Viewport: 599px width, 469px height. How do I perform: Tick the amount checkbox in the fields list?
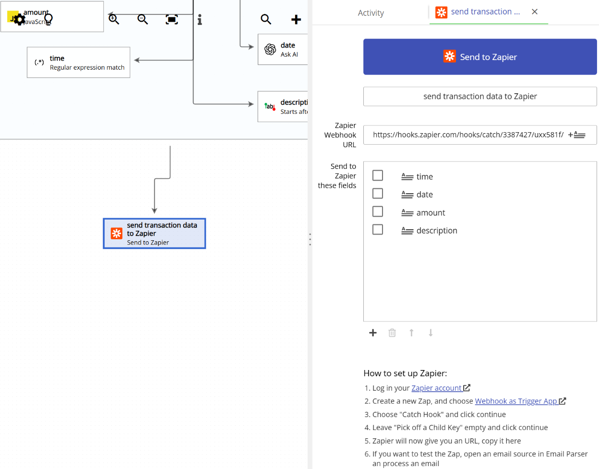378,211
